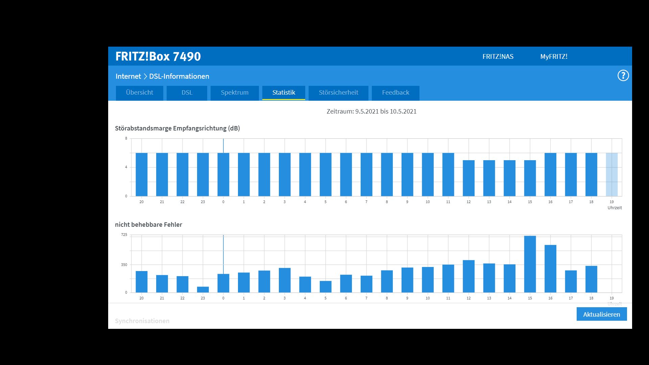This screenshot has height=365, width=649.
Task: Click the hour 23 error bar
Action: 203,290
